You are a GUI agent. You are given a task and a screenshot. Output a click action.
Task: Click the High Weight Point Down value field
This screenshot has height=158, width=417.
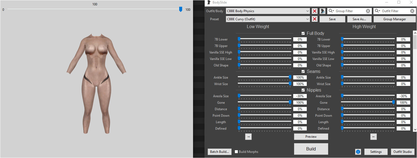point(403,116)
